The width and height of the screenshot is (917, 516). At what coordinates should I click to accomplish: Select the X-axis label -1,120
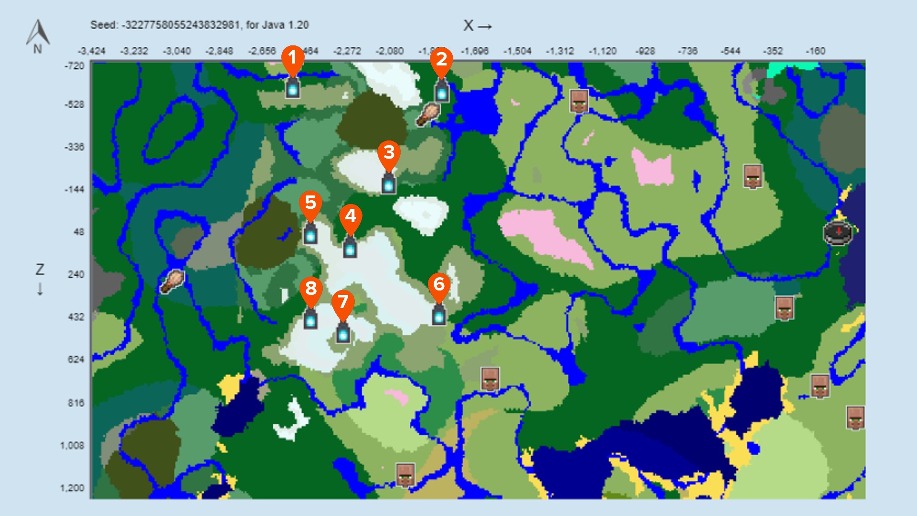click(603, 51)
